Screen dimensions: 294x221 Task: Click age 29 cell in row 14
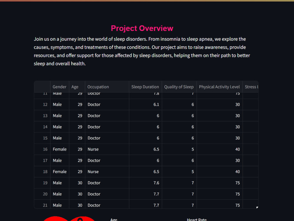click(77, 127)
